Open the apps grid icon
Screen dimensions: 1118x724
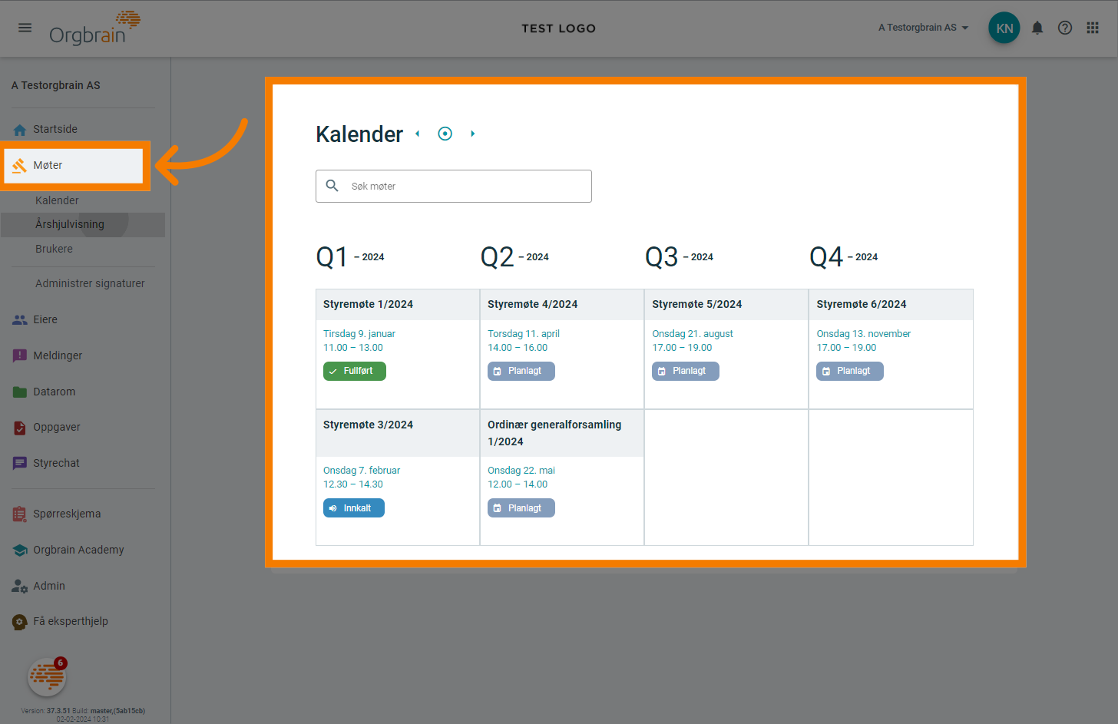pyautogui.click(x=1093, y=28)
